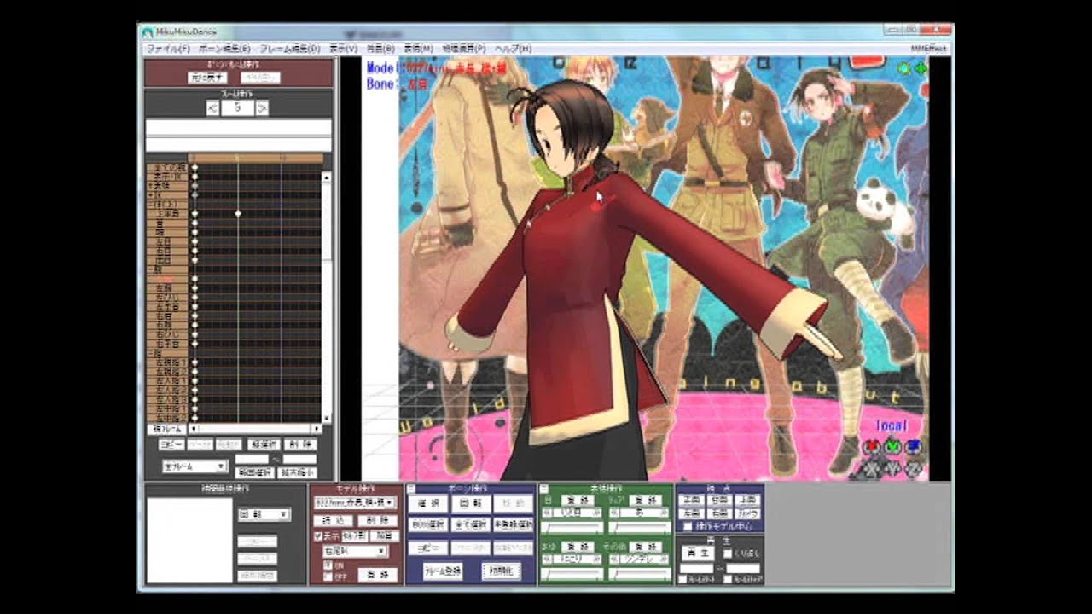Screen dimensions: 1092x614
Task: Go to previous frame with the < button
Action: click(x=213, y=107)
